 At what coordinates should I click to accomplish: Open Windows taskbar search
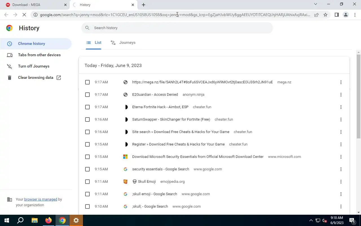coord(20,220)
